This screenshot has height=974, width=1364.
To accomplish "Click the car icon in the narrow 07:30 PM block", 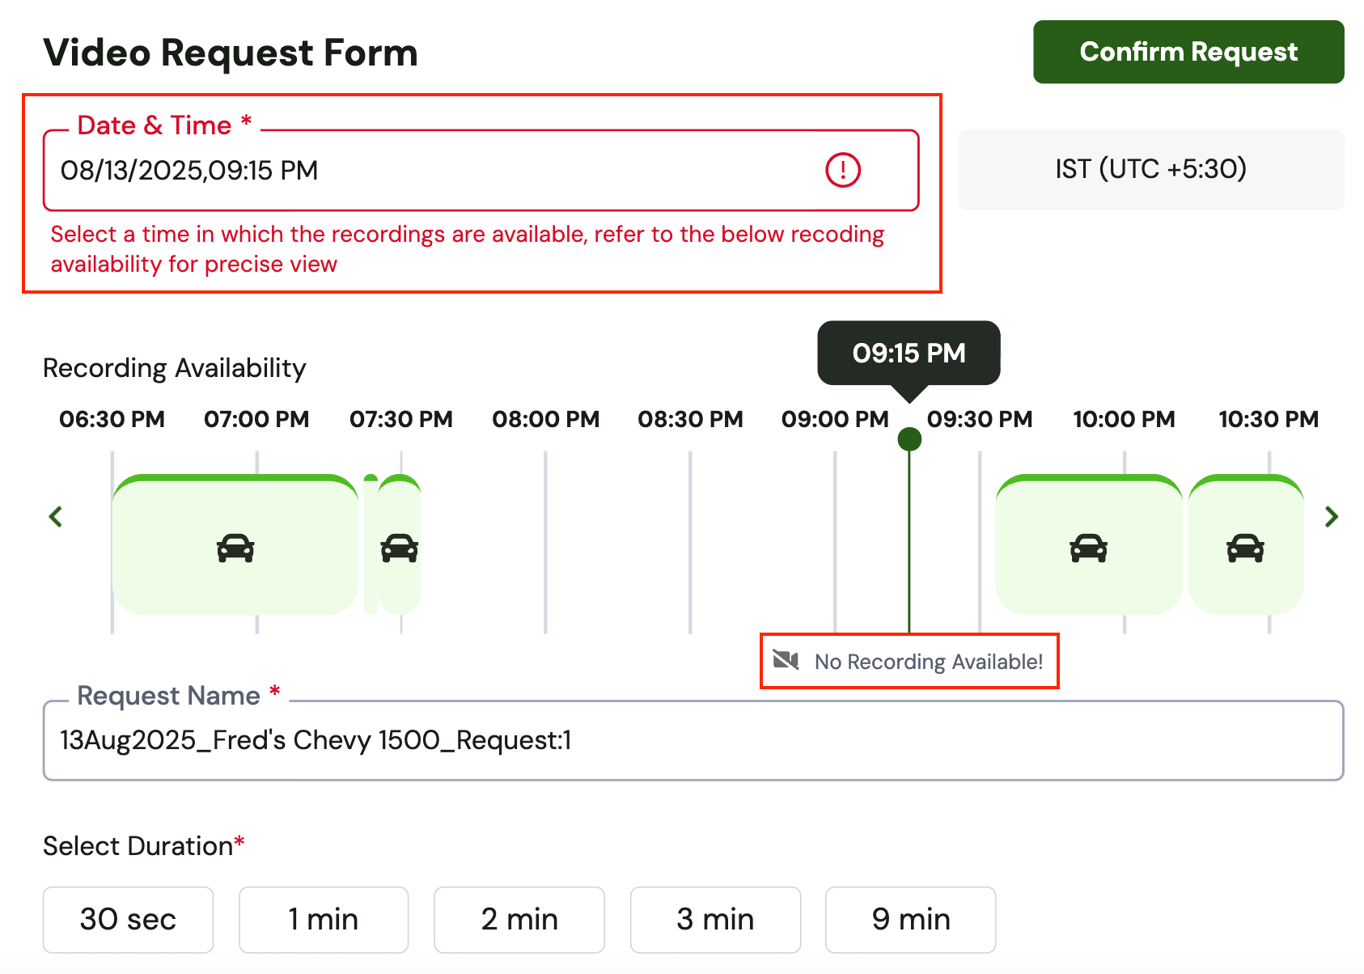I will click(399, 548).
